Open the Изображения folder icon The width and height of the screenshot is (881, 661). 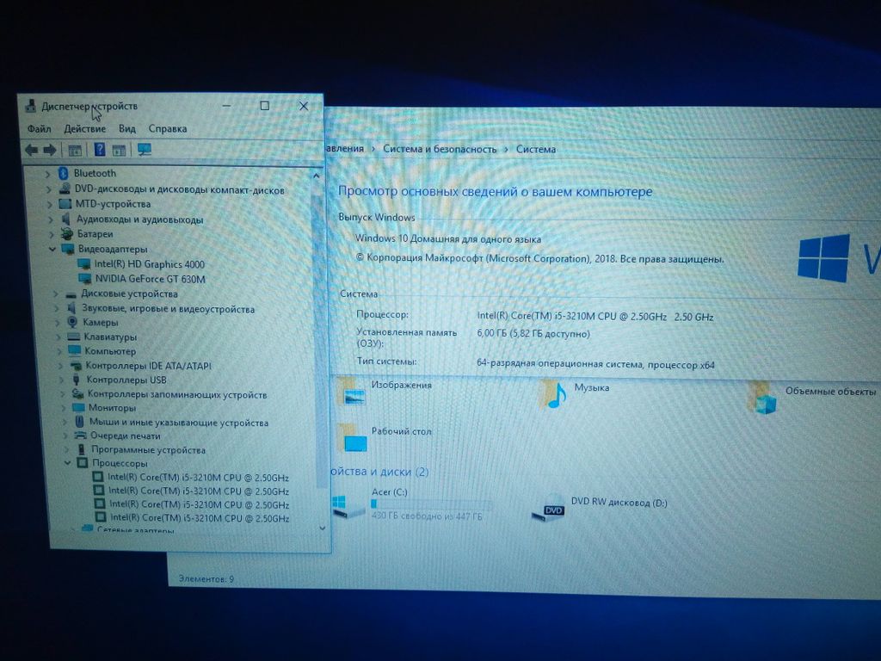pos(352,392)
